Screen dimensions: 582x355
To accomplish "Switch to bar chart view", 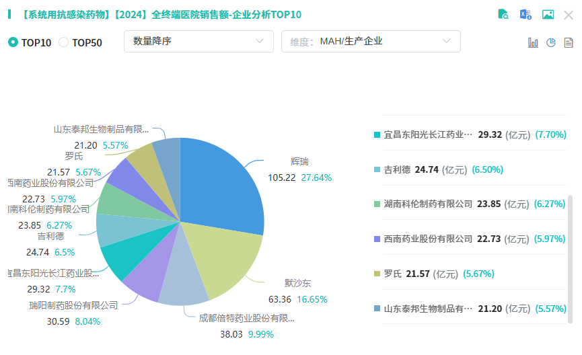I will 534,42.
